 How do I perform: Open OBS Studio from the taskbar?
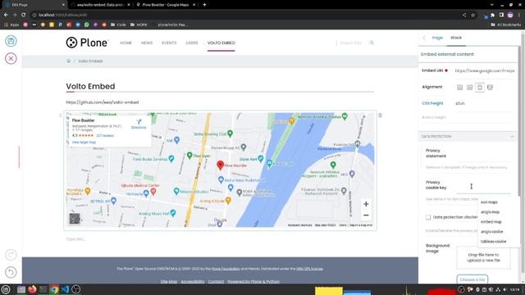click(x=76, y=289)
